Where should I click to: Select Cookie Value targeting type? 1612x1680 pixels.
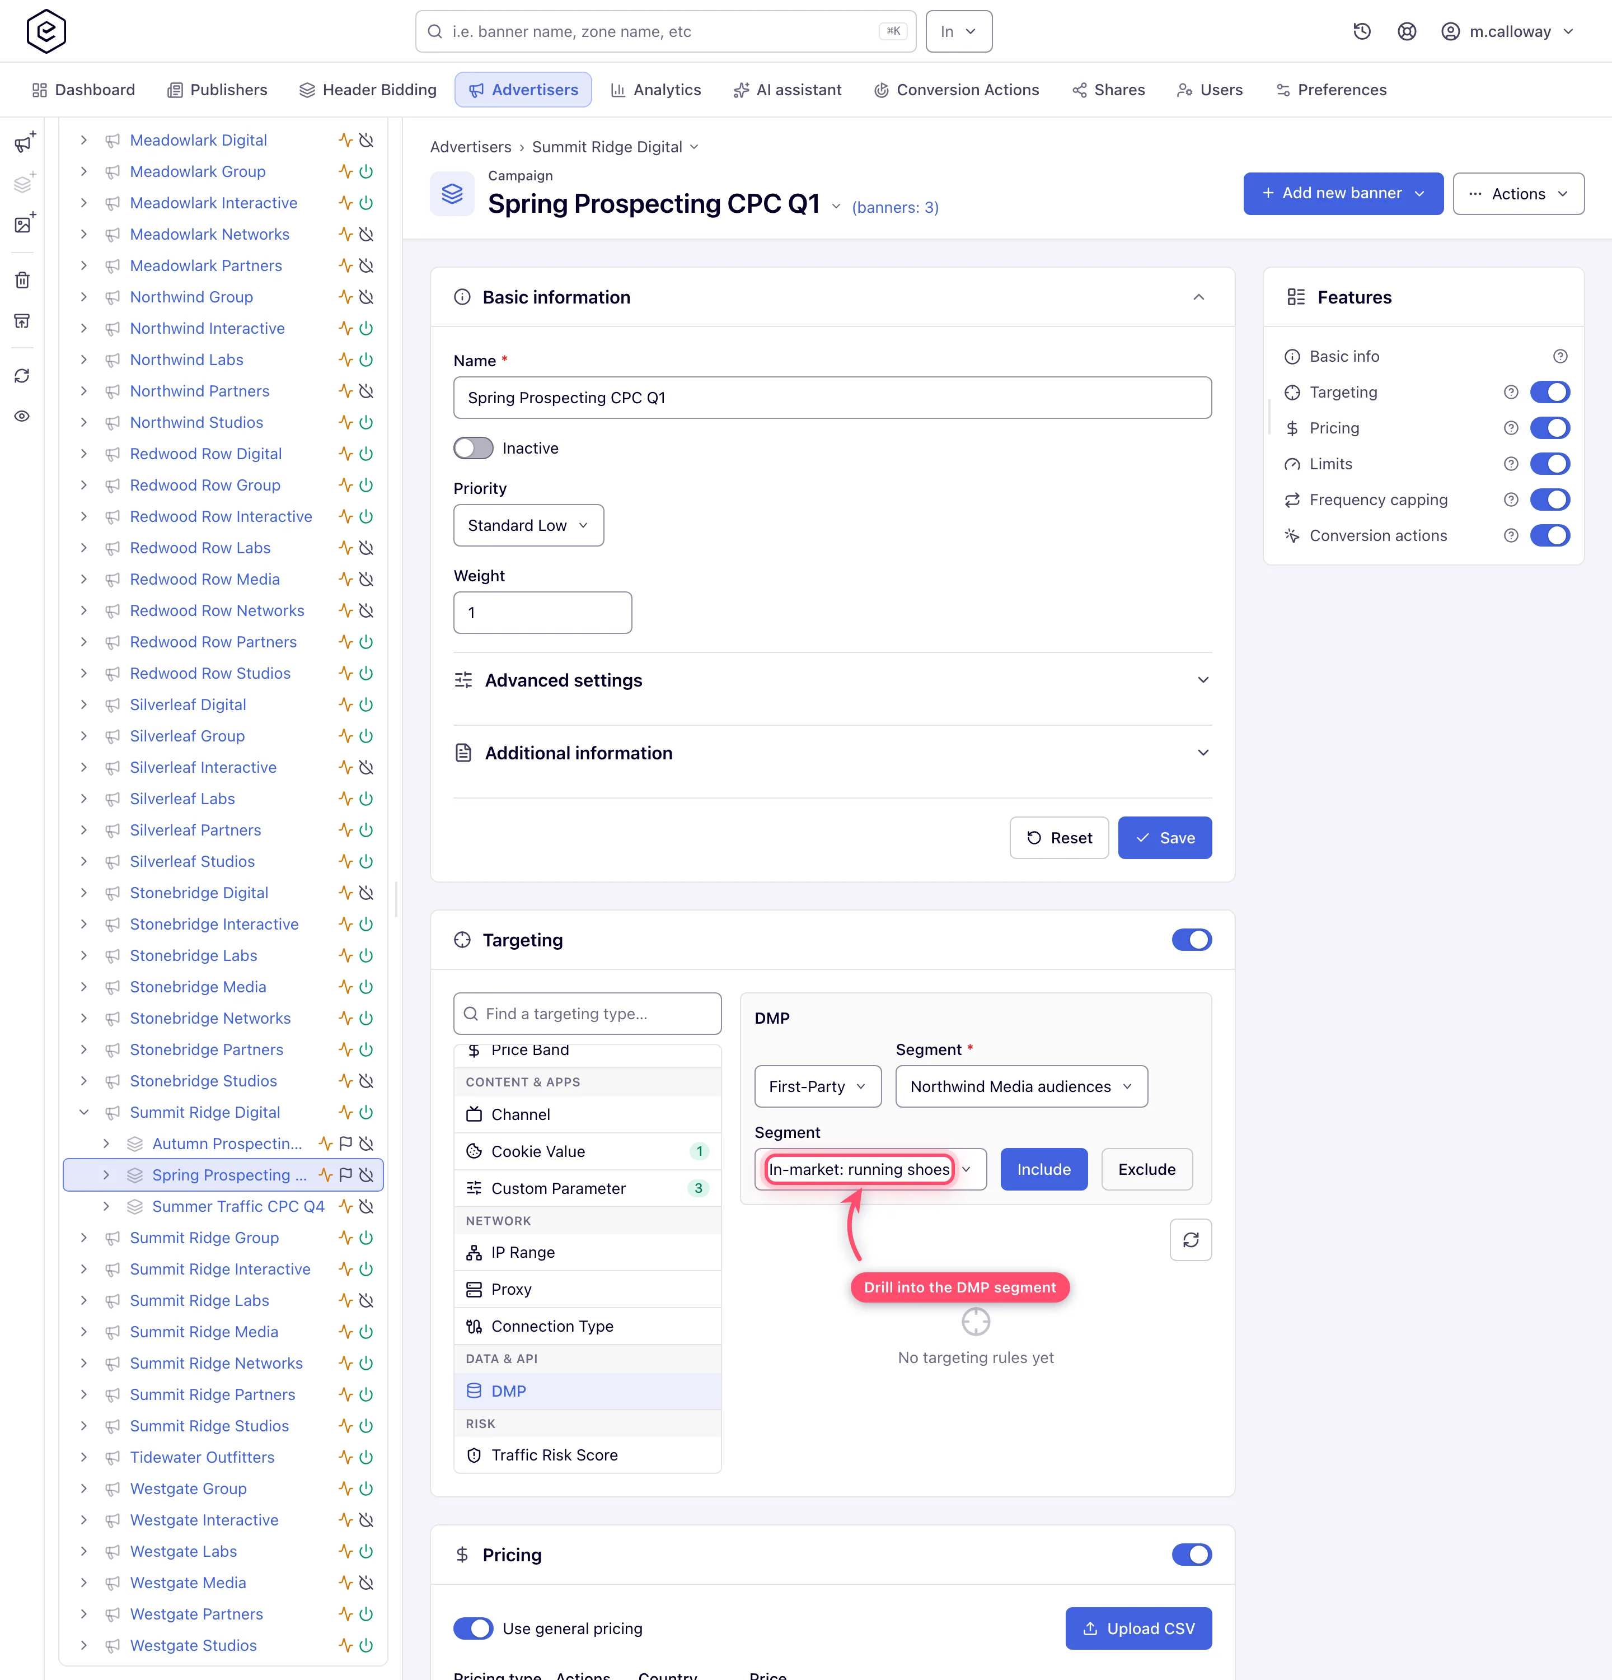click(588, 1152)
